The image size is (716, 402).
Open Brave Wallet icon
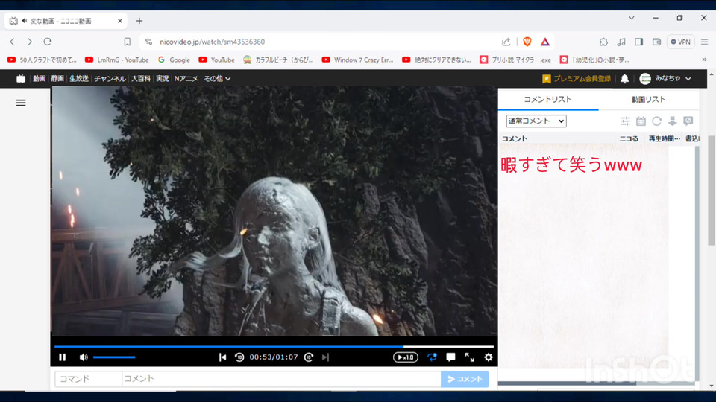656,42
